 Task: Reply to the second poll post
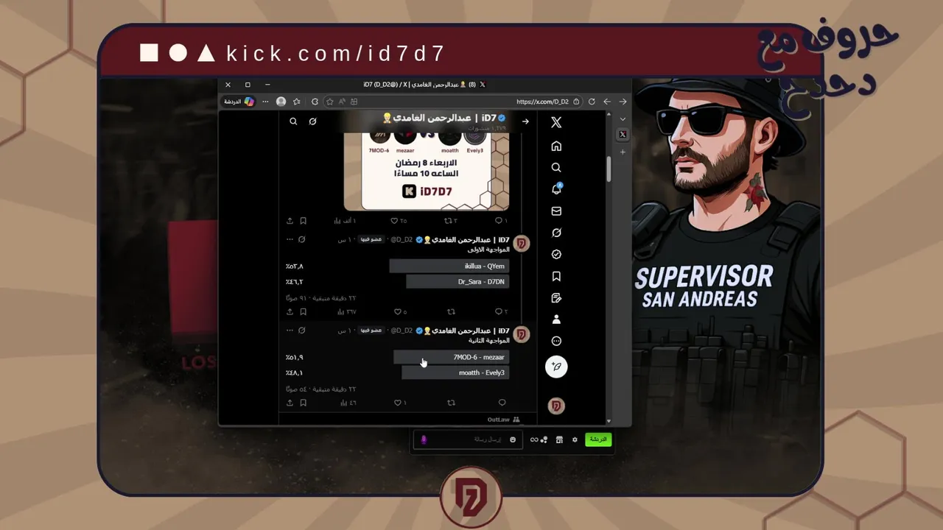pos(502,403)
